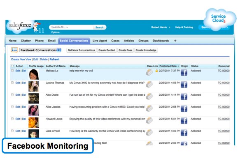Sort by the Published Date column header

(x=169, y=66)
